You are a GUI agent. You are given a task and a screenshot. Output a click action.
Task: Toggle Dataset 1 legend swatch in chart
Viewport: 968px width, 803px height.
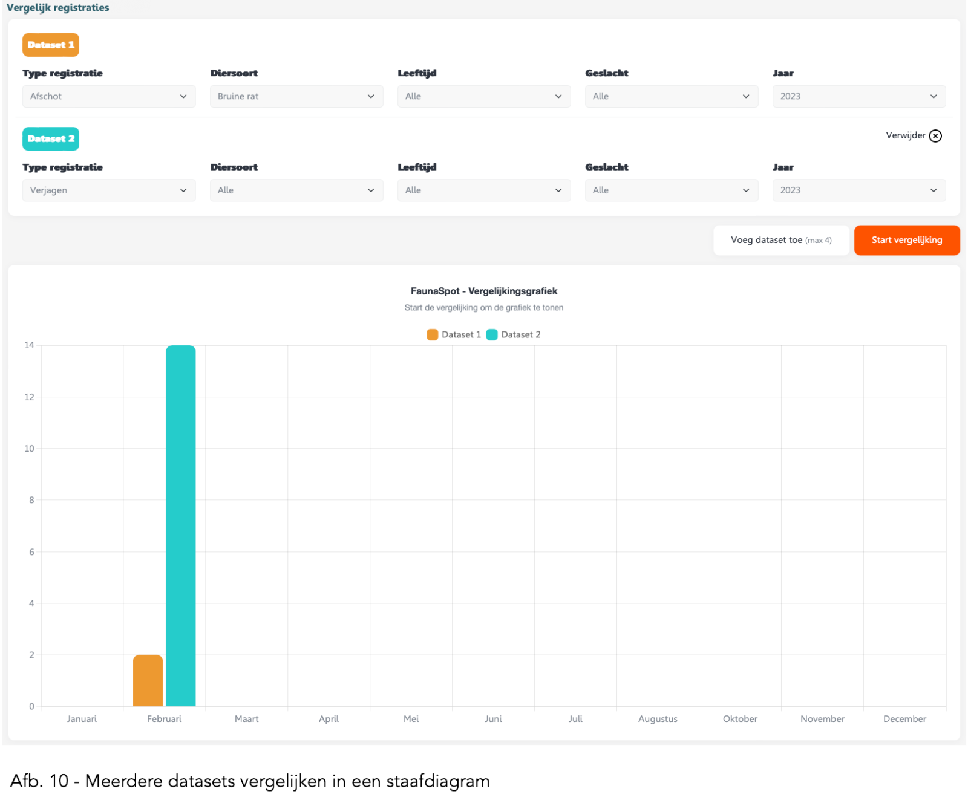pyautogui.click(x=432, y=335)
